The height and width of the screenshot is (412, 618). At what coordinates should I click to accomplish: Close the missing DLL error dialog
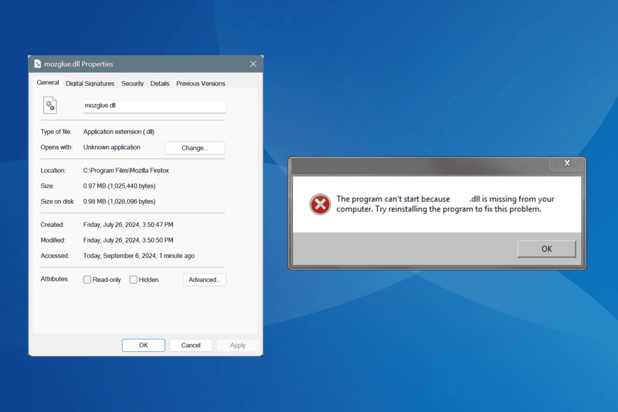click(567, 163)
